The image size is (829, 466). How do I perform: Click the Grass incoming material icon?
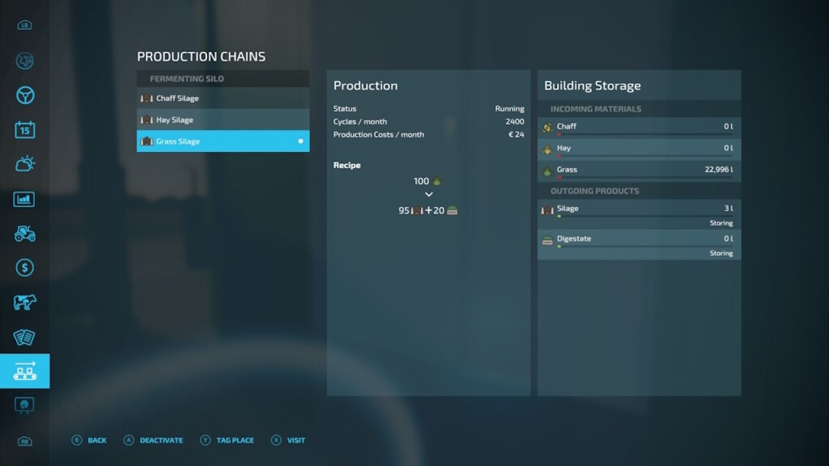[547, 172]
